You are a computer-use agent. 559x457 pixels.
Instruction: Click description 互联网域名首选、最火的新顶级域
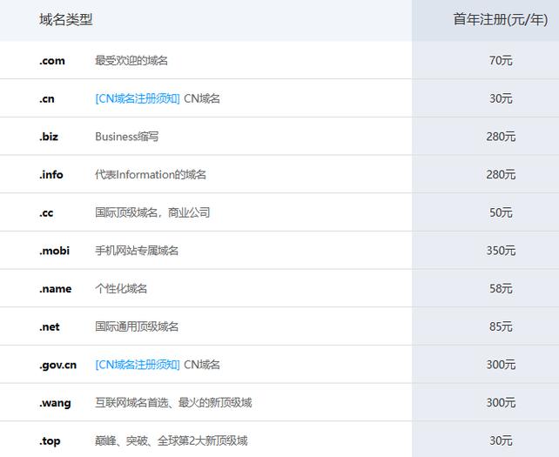point(173,403)
